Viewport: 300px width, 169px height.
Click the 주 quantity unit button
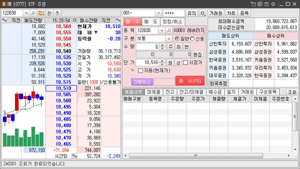click(171, 47)
